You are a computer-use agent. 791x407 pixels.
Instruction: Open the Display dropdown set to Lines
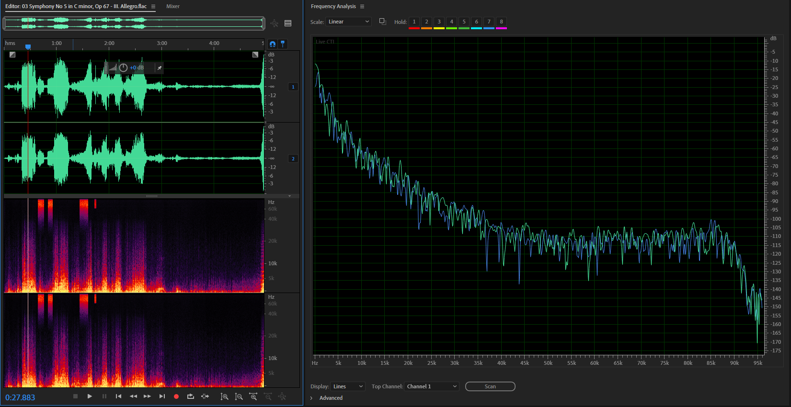[348, 386]
